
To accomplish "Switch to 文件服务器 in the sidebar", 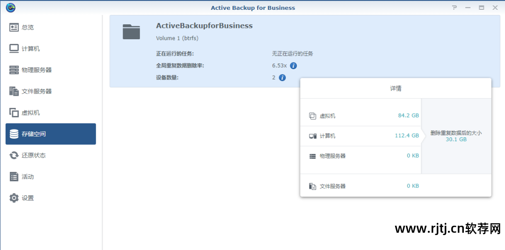I will [x=50, y=92].
